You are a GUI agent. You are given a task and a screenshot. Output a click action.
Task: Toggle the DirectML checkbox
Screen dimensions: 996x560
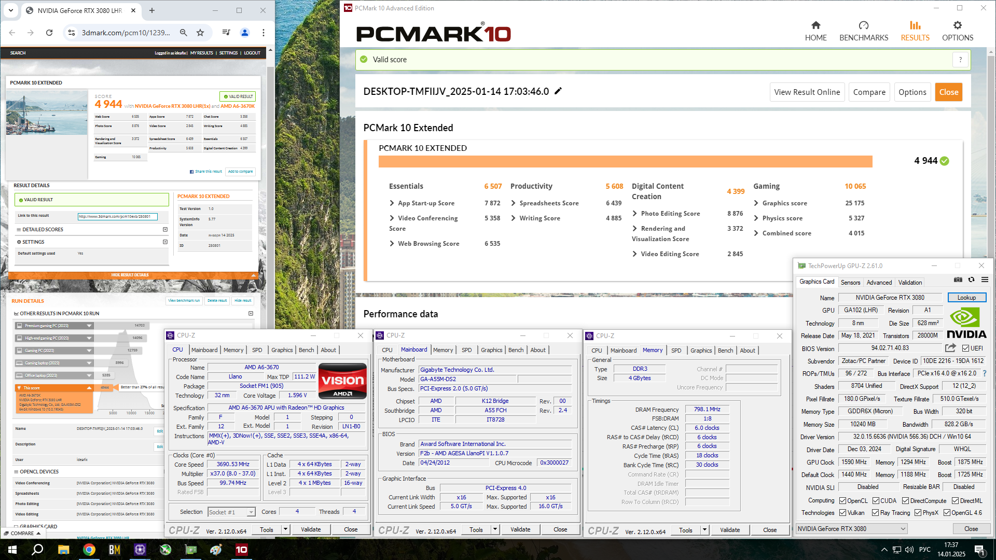[955, 501]
